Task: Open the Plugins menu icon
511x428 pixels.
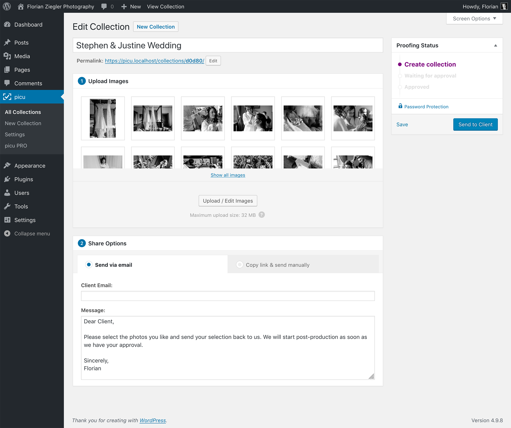Action: (7, 179)
